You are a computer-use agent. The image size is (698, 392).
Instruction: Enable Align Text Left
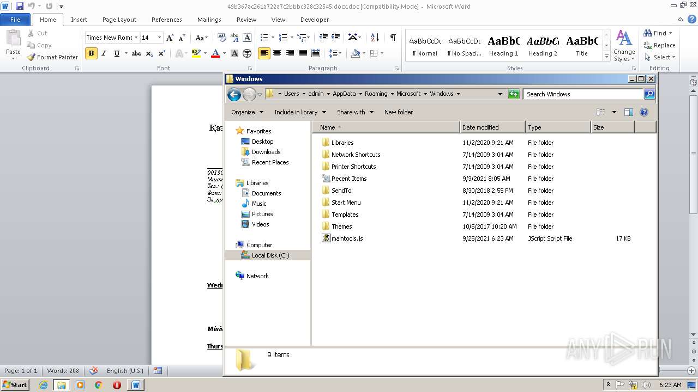pyautogui.click(x=264, y=53)
